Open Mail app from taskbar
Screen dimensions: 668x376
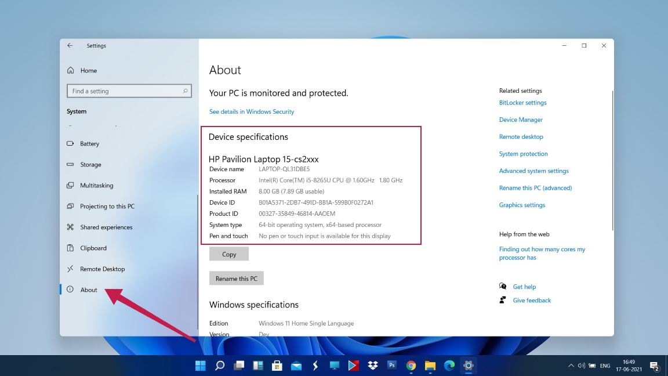pos(296,366)
